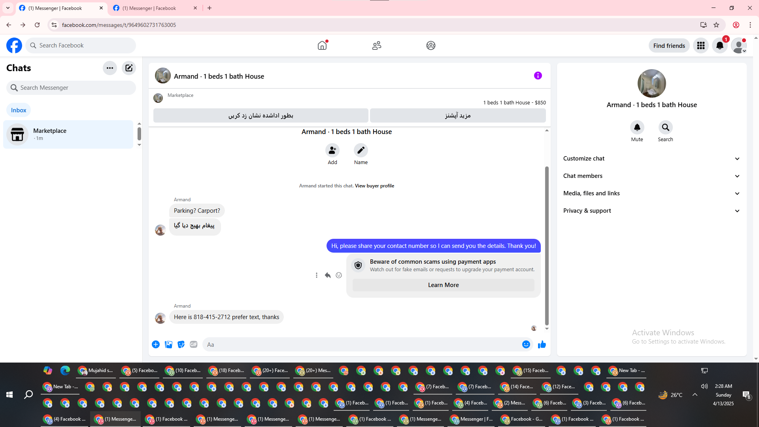759x427 pixels.
Task: Open the browser tab search dropdown
Action: pyautogui.click(x=8, y=8)
